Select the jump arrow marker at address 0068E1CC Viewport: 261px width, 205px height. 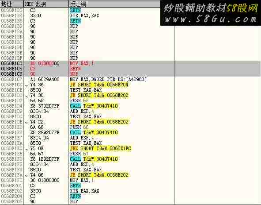(26, 85)
